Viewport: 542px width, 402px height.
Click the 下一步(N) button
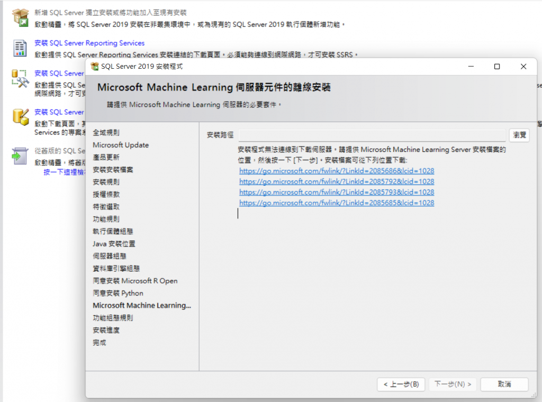coord(453,384)
